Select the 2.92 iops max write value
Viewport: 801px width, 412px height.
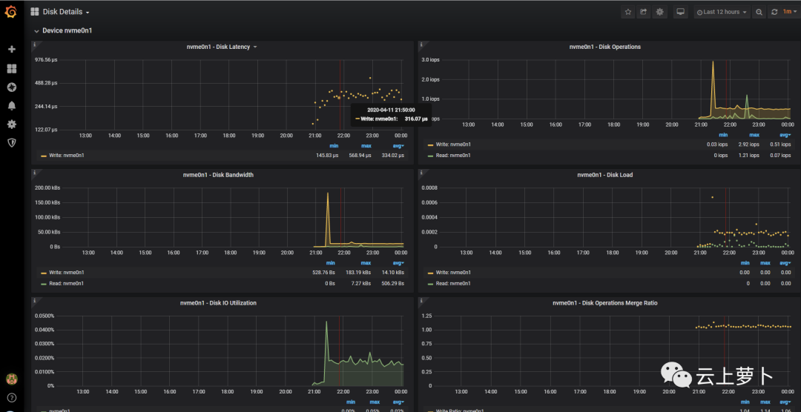[x=749, y=144]
